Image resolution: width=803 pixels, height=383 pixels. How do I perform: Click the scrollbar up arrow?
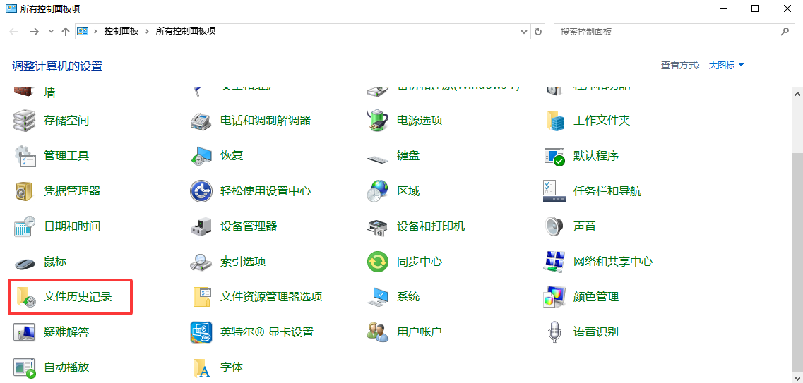pyautogui.click(x=797, y=94)
